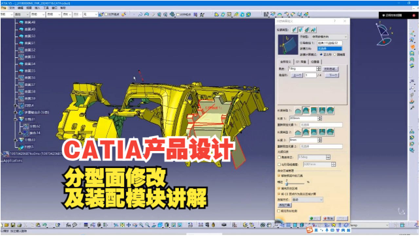This screenshot has height=237, width=420.
Task: Select the 圆锥面 draft computation radio button
Action: [334, 55]
